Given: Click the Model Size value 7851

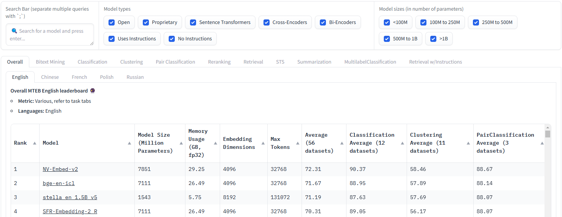Looking at the screenshot, I should pyautogui.click(x=144, y=169).
